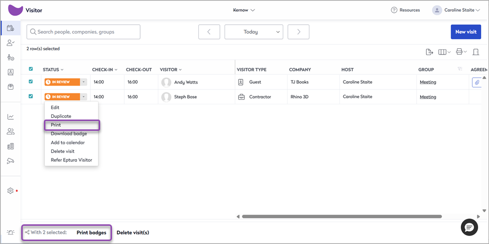Uncheck the select-all rows checkbox
Image resolution: width=489 pixels, height=244 pixels.
tap(31, 69)
